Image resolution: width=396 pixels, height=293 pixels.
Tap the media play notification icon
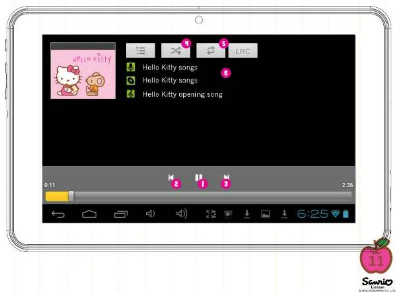[x=228, y=214]
